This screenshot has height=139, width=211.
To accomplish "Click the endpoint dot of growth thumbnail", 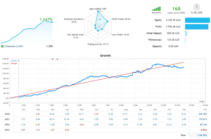I will [52, 22].
